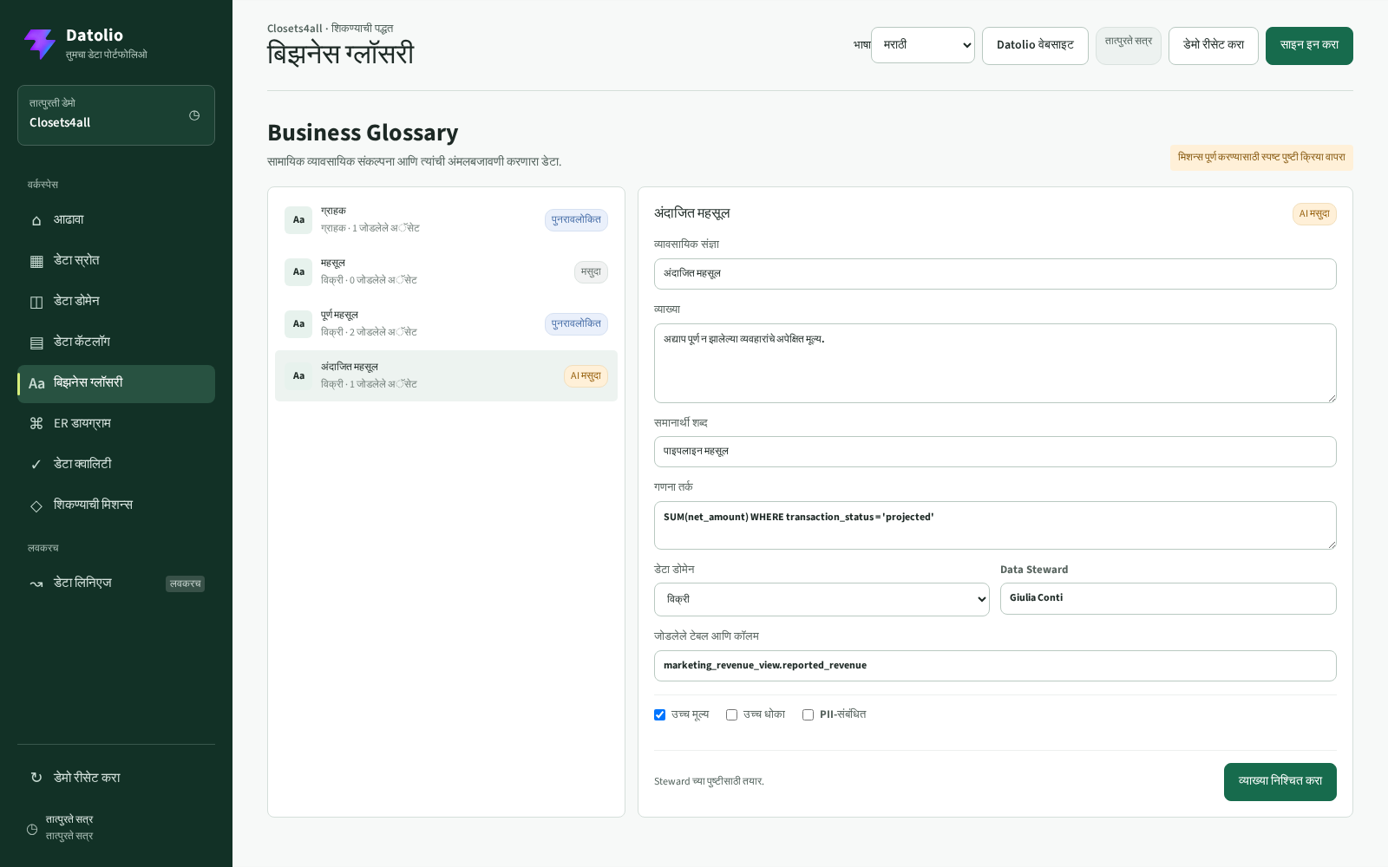Click the Aa icon of the अंदाजित महसूल term

point(298,376)
